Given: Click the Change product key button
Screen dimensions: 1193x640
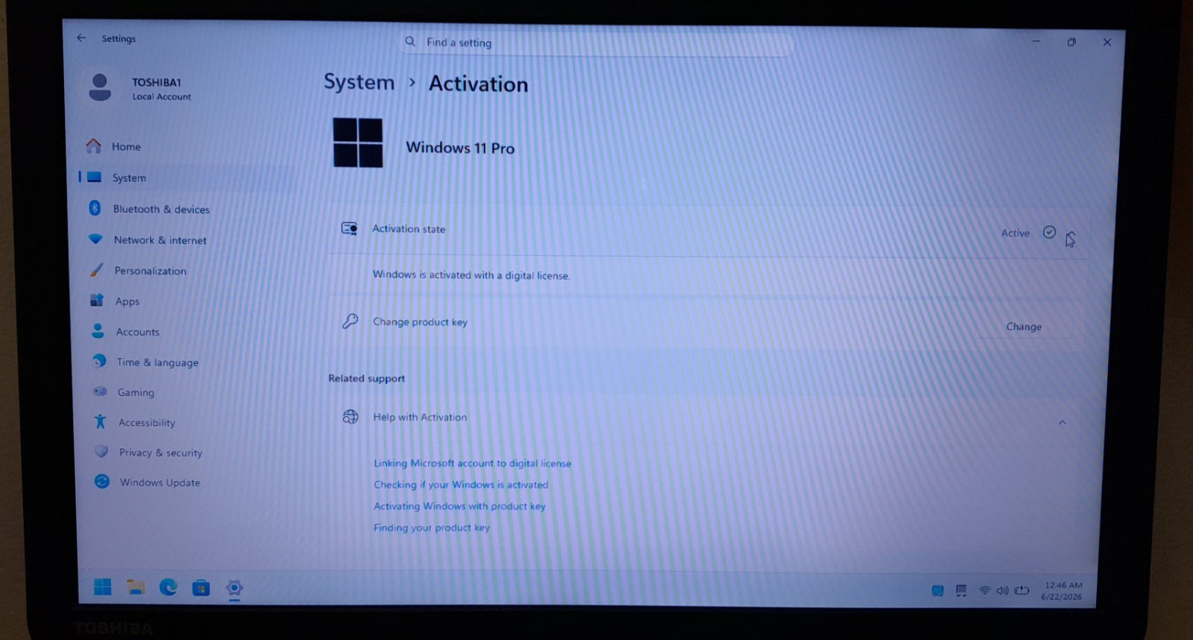Looking at the screenshot, I should point(1024,326).
